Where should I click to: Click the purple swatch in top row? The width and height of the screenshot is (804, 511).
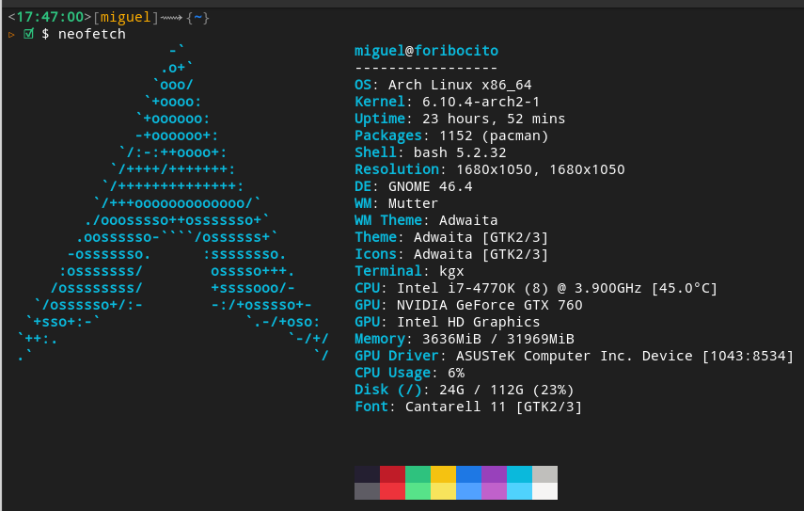pos(494,474)
